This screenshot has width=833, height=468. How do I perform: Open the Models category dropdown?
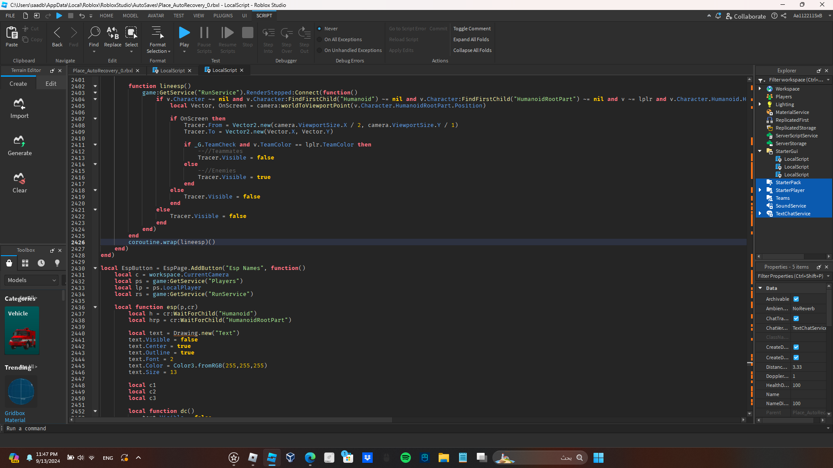tap(31, 280)
